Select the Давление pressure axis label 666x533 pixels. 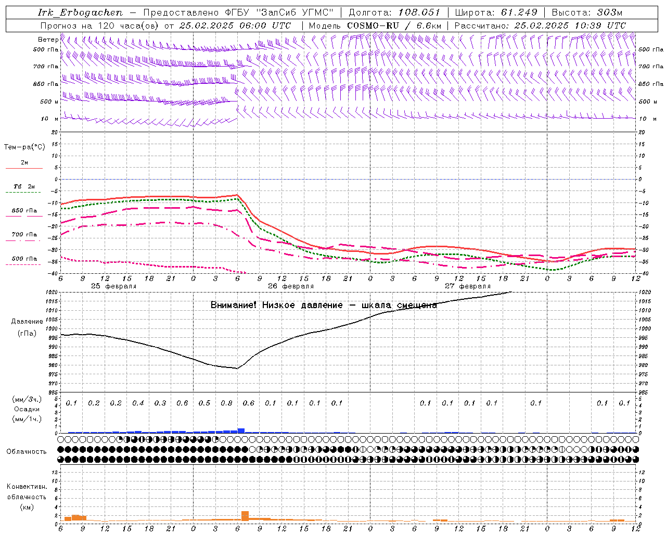[x=27, y=322]
